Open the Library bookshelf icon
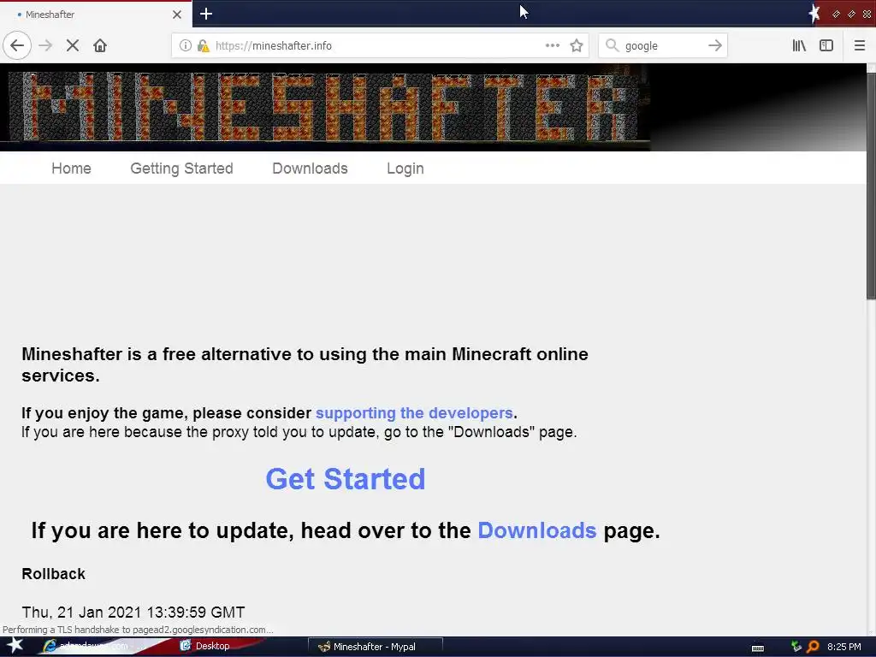The image size is (876, 657). tap(800, 45)
